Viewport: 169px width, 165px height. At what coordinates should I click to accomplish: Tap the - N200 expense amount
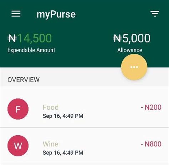coord(151,107)
